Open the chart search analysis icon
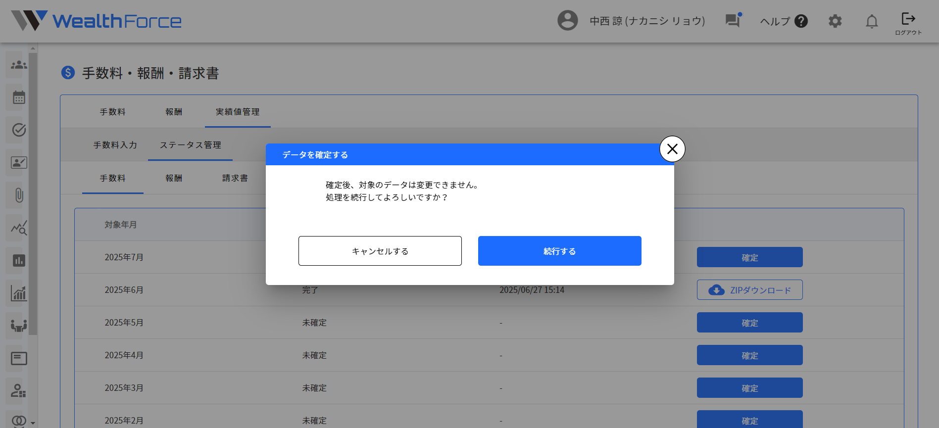The height and width of the screenshot is (428, 939). (19, 228)
